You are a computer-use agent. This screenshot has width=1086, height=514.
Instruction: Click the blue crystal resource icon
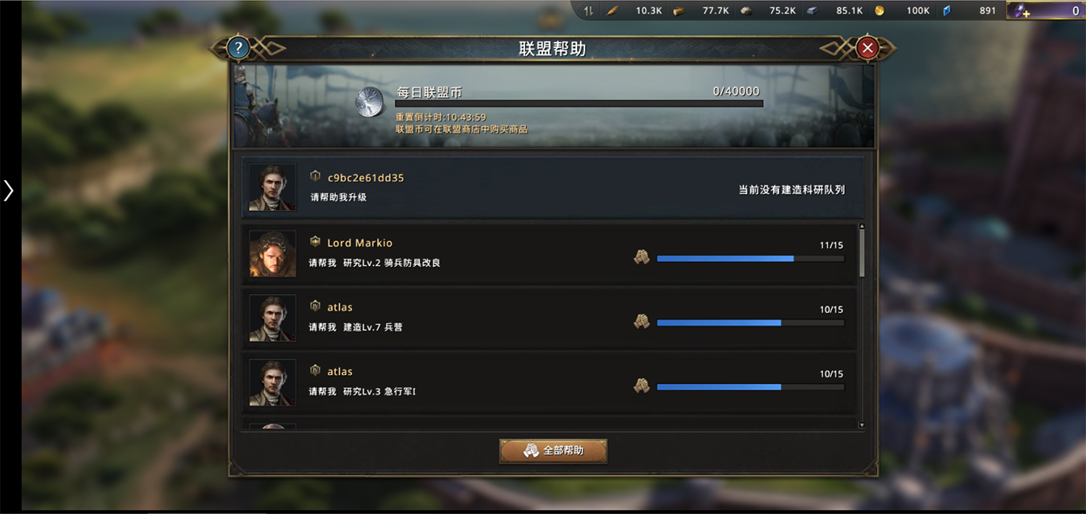click(x=947, y=11)
